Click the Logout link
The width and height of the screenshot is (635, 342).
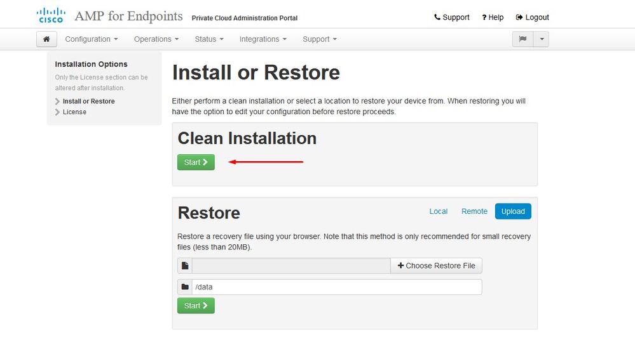[532, 17]
